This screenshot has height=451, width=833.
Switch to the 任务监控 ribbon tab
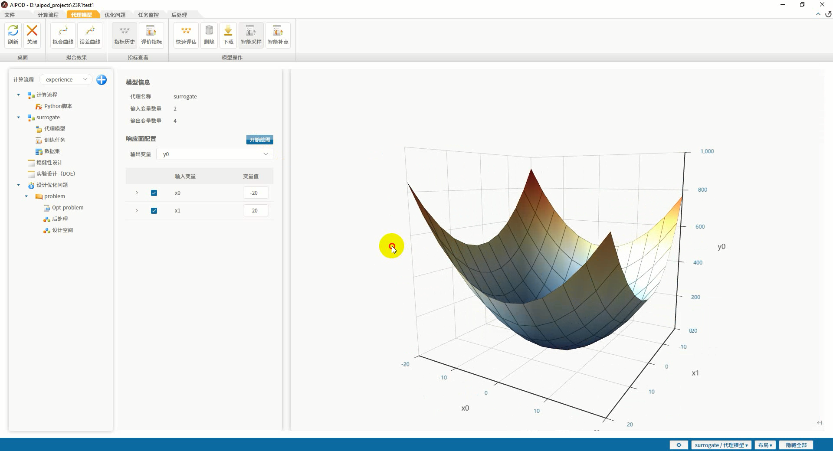click(148, 15)
